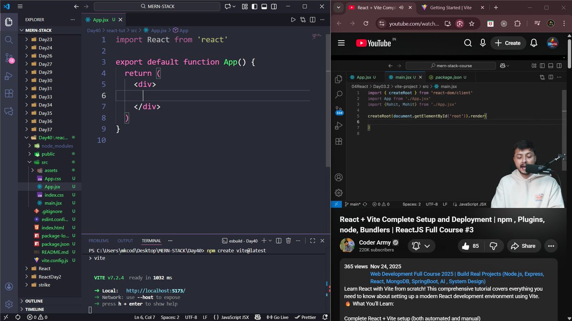The width and height of the screenshot is (572, 321).
Task: Open Chrome media control icon
Action: 537,23
